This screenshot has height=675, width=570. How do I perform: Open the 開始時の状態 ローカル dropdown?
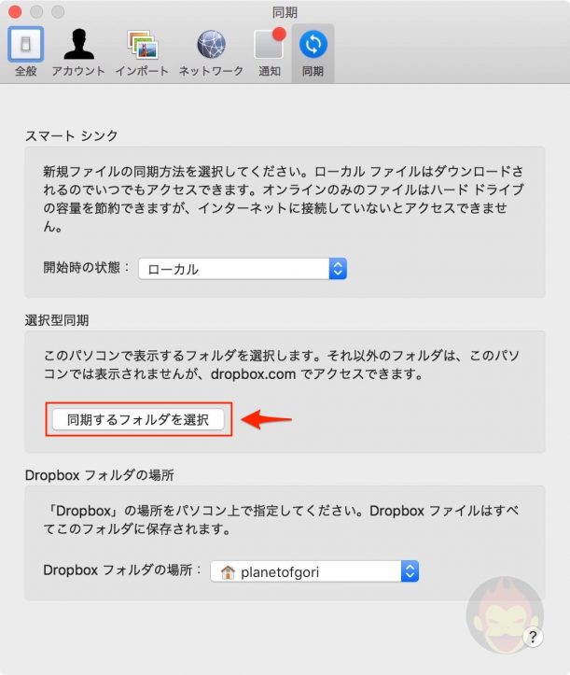(243, 269)
